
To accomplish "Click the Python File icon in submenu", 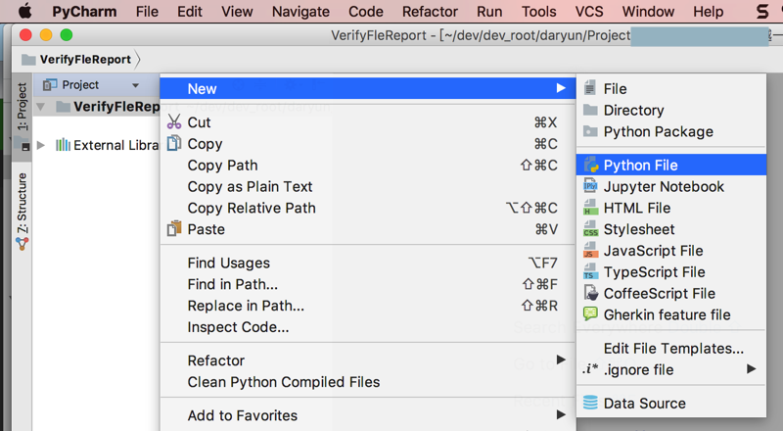I will pos(590,166).
